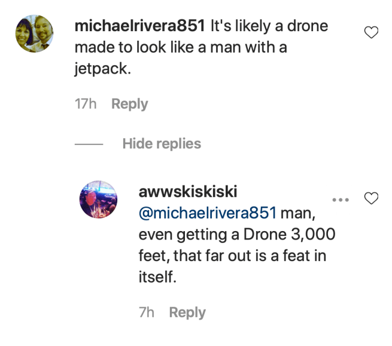Click the "It's likely a drone" comment text
This screenshot has width=392, height=346.
[268, 27]
